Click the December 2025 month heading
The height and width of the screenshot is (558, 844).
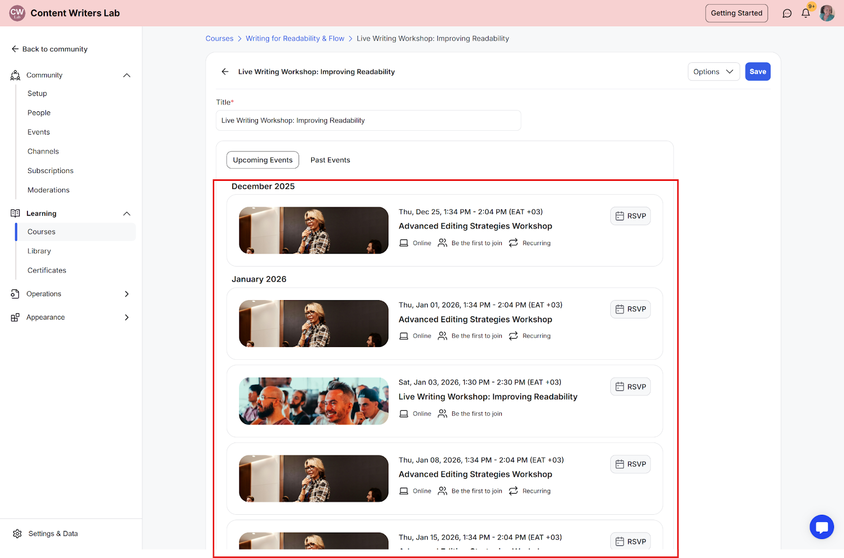[263, 187]
